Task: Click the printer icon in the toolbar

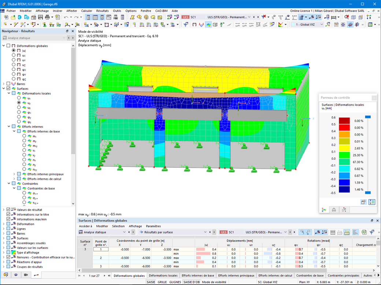Action: 47,17
